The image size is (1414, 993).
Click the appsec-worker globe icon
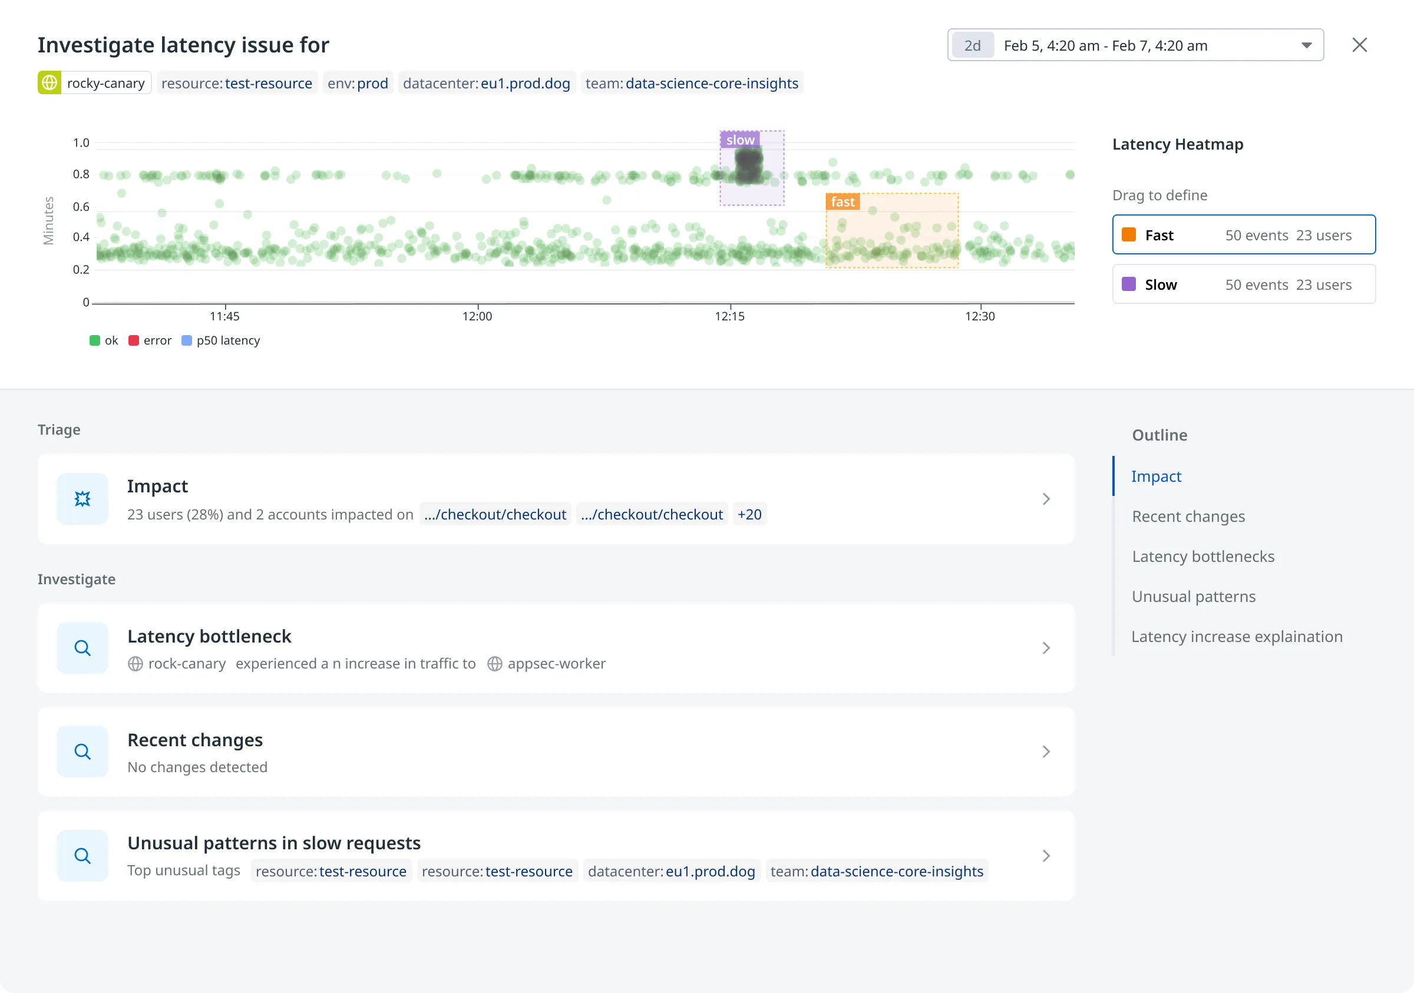494,664
